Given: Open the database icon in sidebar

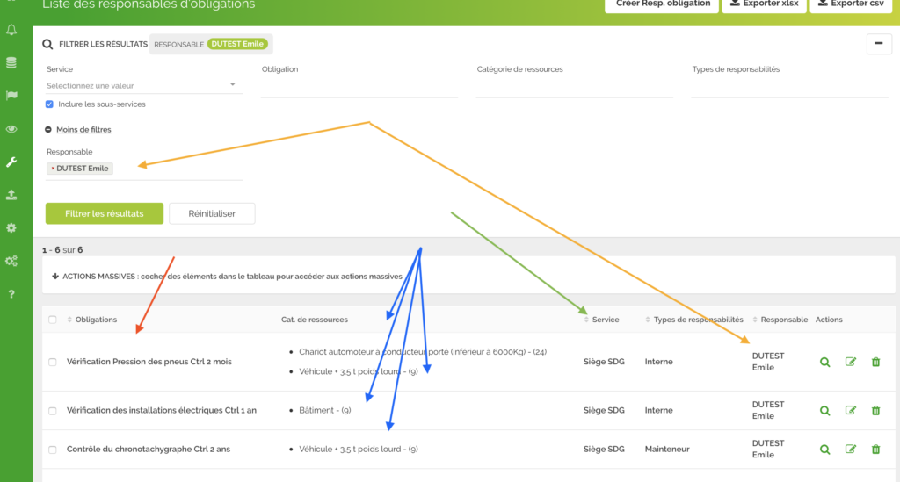Looking at the screenshot, I should pos(11,63).
